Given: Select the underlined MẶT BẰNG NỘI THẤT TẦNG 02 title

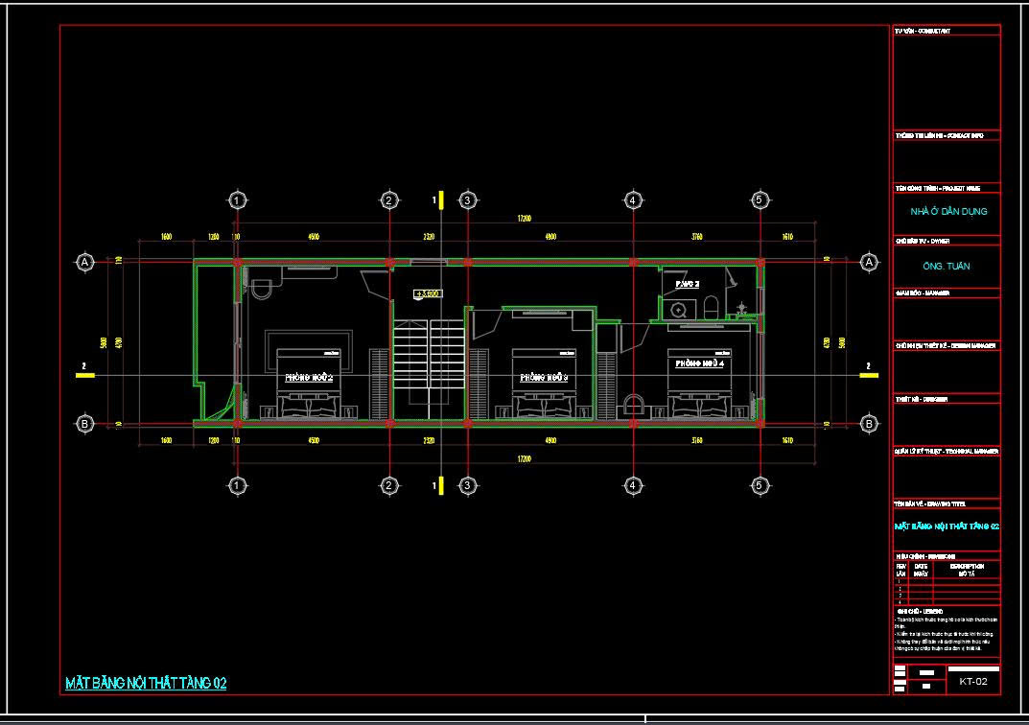Looking at the screenshot, I should pyautogui.click(x=146, y=683).
